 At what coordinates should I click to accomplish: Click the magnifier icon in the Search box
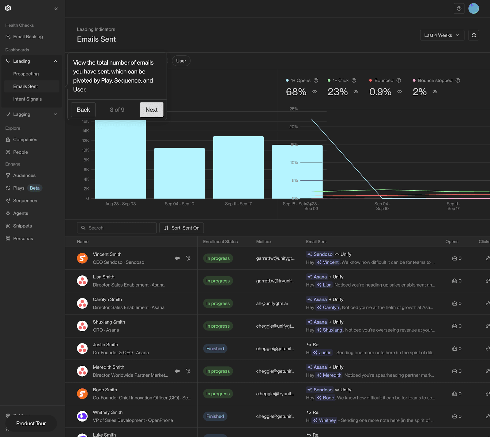click(x=83, y=228)
